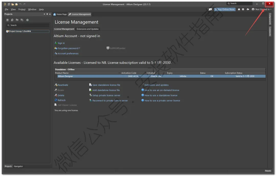This screenshot has width=276, height=176.
Task: Click the Open document folder icon
Action: click(x=13, y=4)
